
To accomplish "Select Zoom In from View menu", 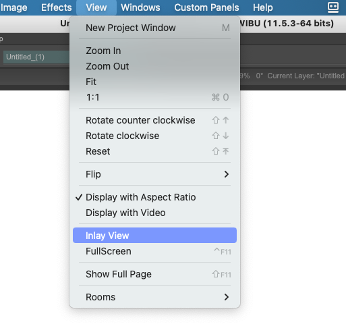I will point(154,51).
